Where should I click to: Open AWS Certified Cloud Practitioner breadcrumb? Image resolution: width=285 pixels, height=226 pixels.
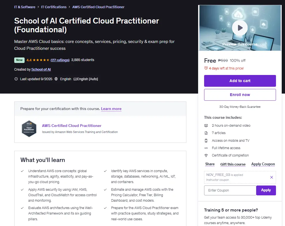pos(98,7)
